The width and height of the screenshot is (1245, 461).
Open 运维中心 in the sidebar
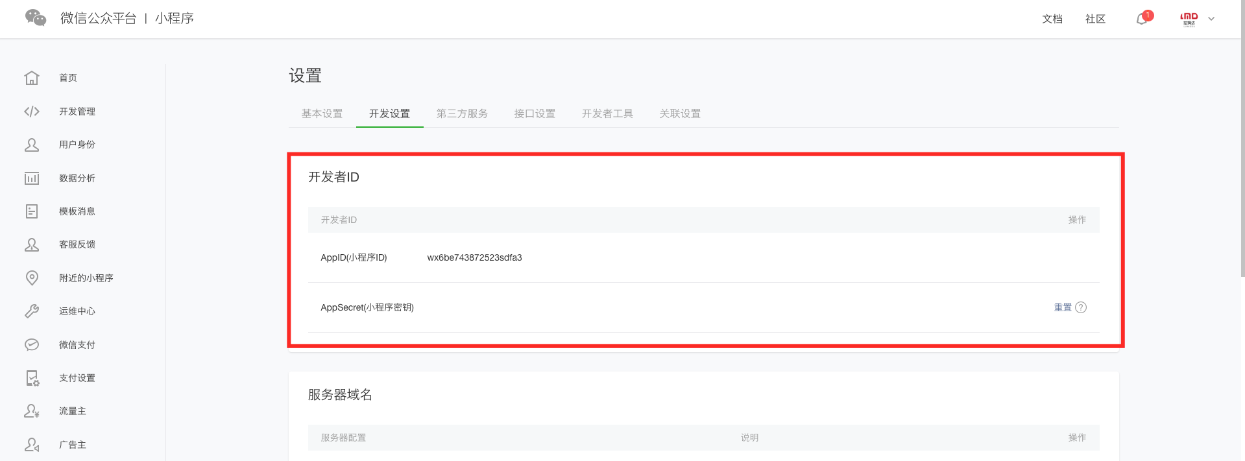[x=77, y=311]
